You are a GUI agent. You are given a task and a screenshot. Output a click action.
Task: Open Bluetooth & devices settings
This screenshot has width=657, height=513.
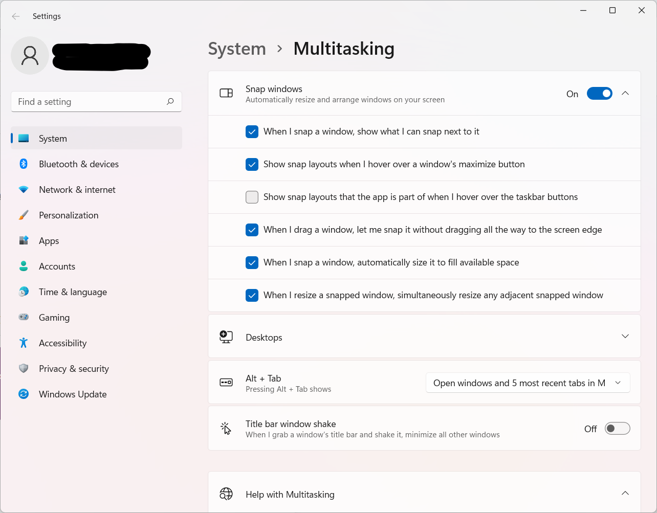click(x=96, y=164)
